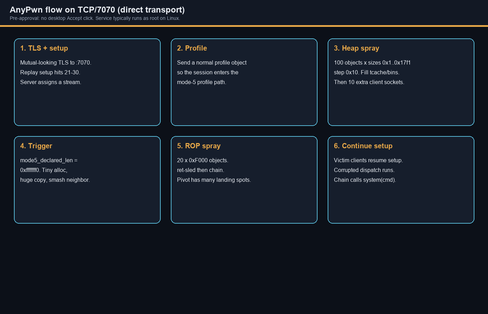Click 'Corrupted dispatch runs.' line
This screenshot has width=488, height=314.
coord(364,170)
